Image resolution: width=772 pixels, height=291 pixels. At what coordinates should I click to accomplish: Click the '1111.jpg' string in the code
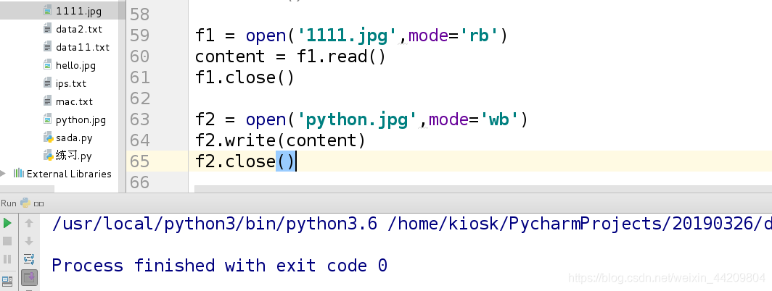coord(347,36)
